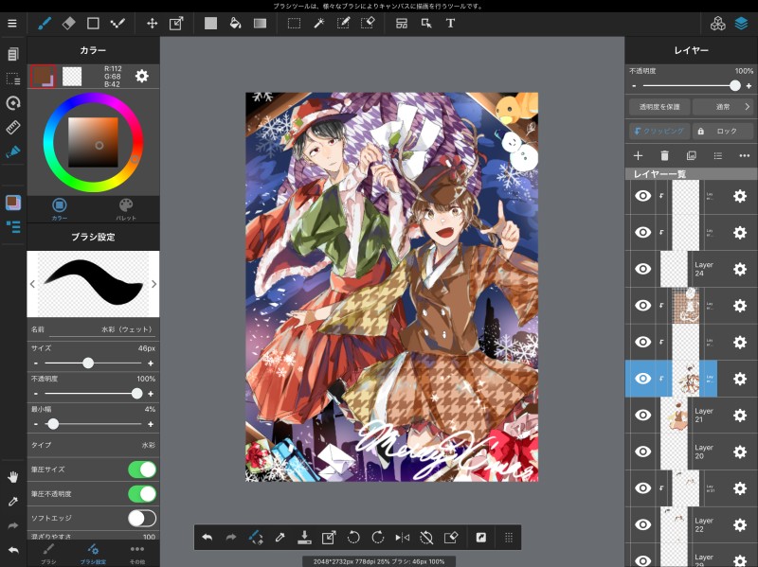Select the Eraser tool
The height and width of the screenshot is (567, 758).
point(68,23)
